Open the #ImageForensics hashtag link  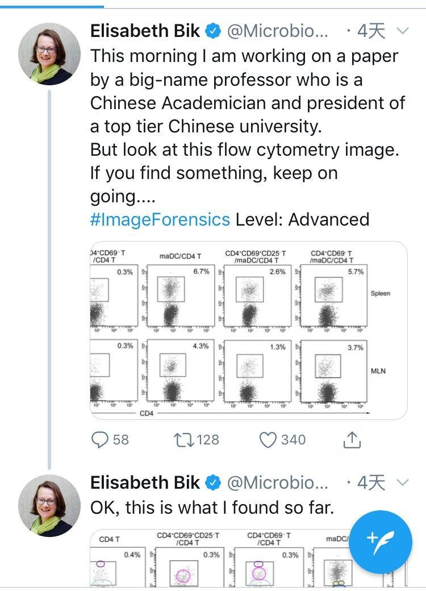[160, 219]
